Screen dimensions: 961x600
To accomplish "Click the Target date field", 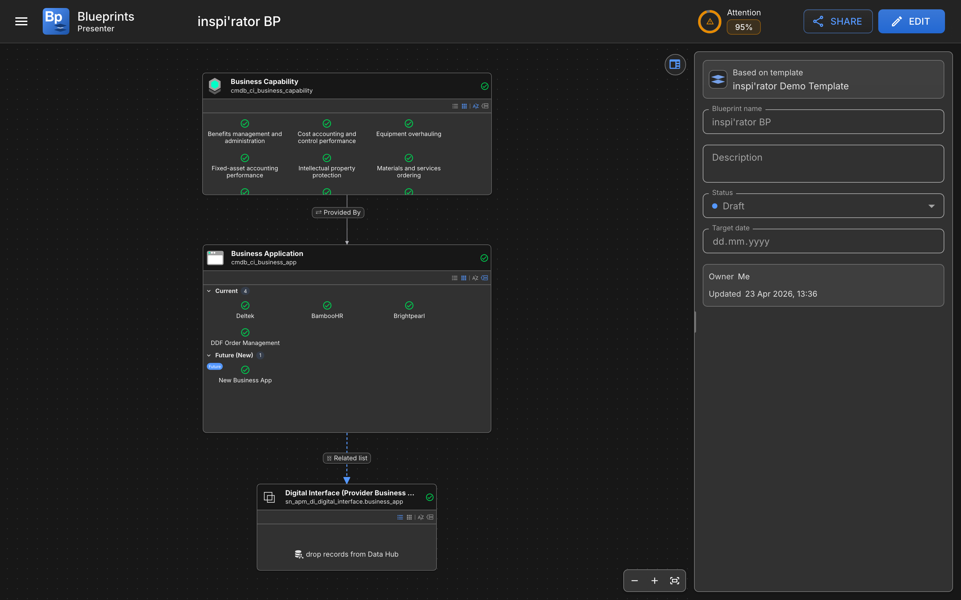I will point(823,241).
